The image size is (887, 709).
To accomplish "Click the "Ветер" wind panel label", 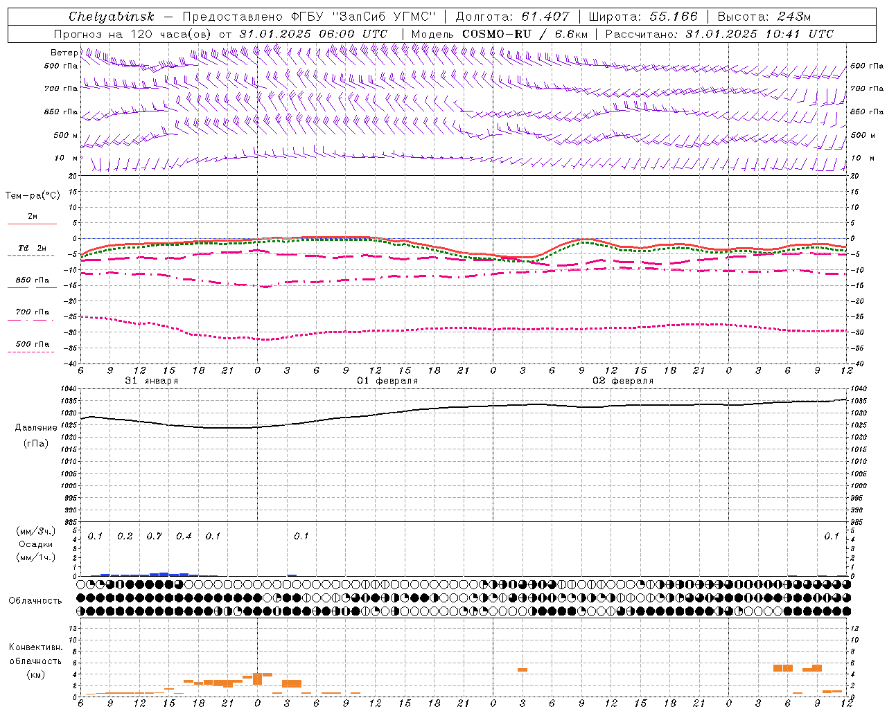I will coord(64,53).
